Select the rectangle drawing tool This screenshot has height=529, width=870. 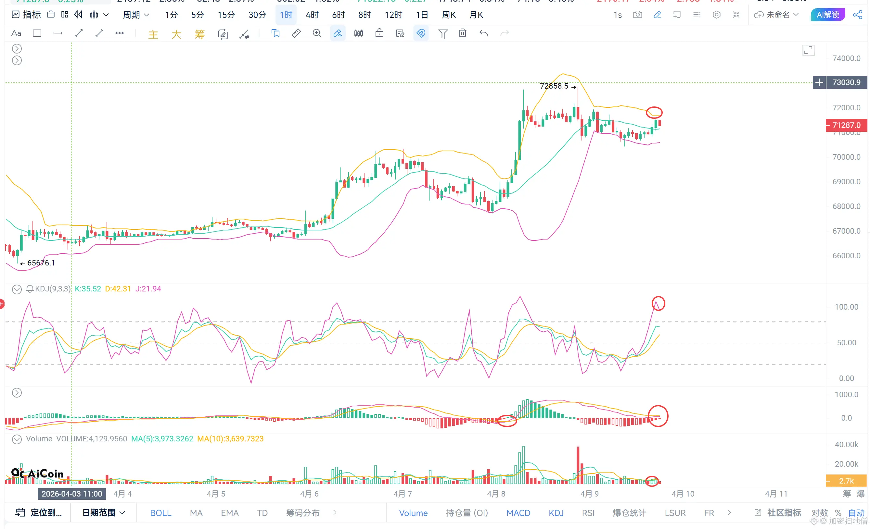37,33
